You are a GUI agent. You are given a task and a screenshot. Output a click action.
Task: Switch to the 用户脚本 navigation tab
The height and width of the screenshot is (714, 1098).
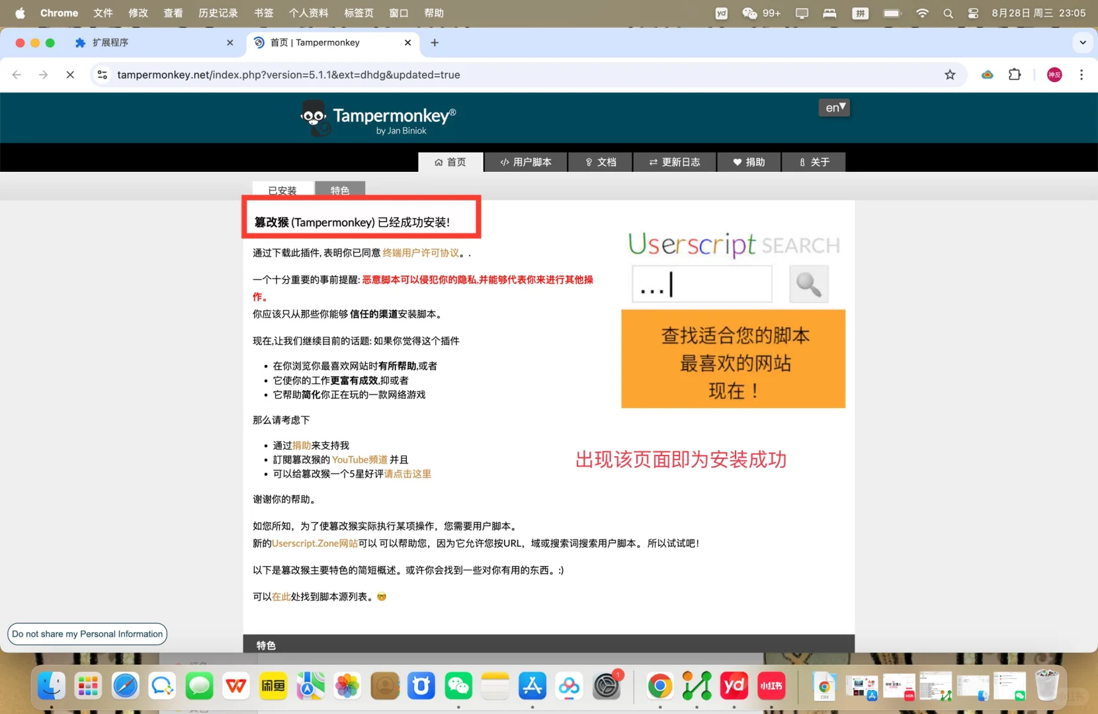525,162
